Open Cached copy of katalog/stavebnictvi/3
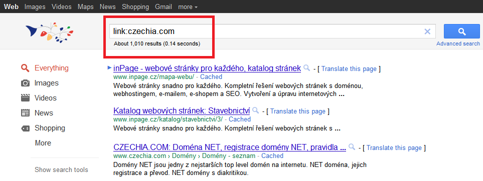Screen dimensions: 483x181 pos(240,119)
